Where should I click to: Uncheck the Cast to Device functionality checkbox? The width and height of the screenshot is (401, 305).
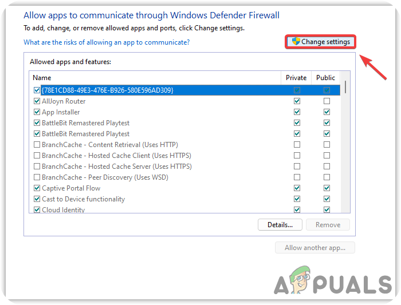tap(37, 199)
